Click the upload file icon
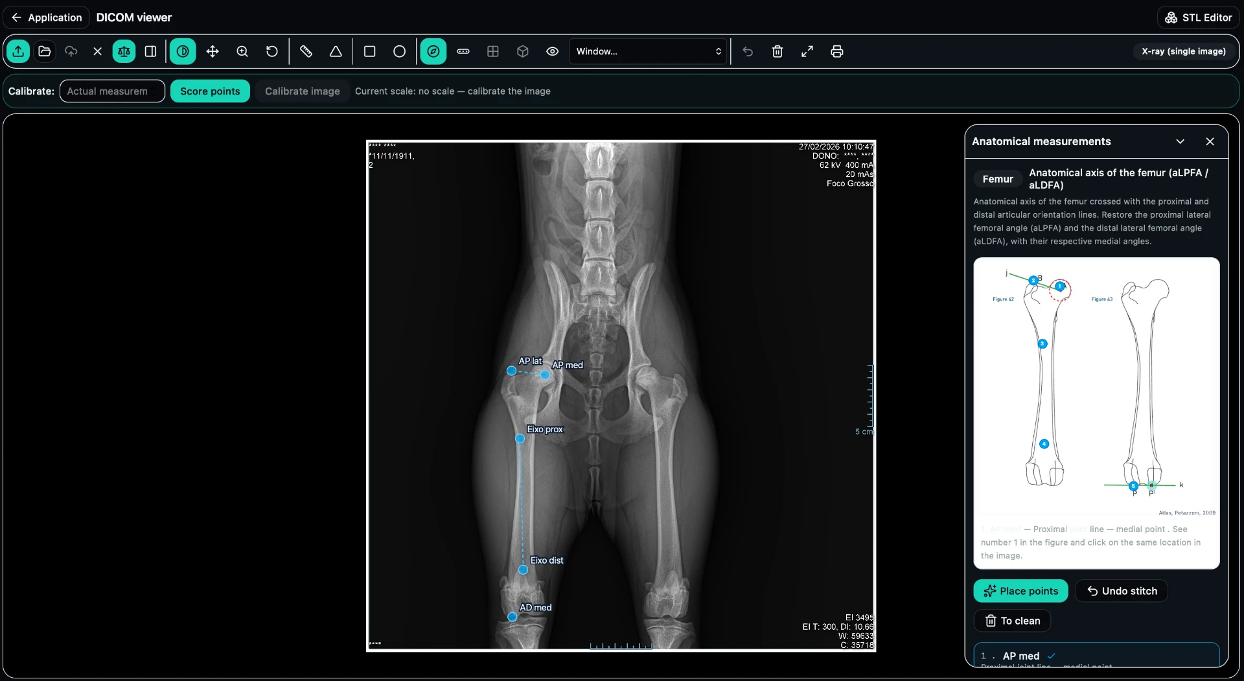 point(18,51)
